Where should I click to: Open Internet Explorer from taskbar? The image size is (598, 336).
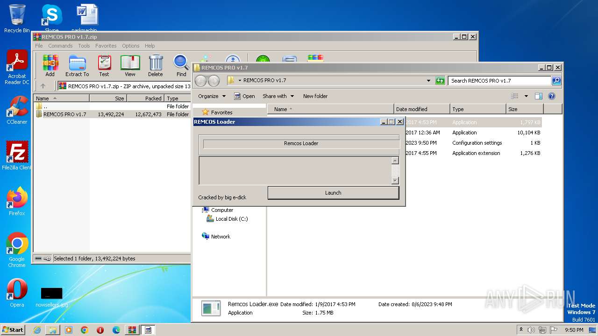pyautogui.click(x=37, y=330)
